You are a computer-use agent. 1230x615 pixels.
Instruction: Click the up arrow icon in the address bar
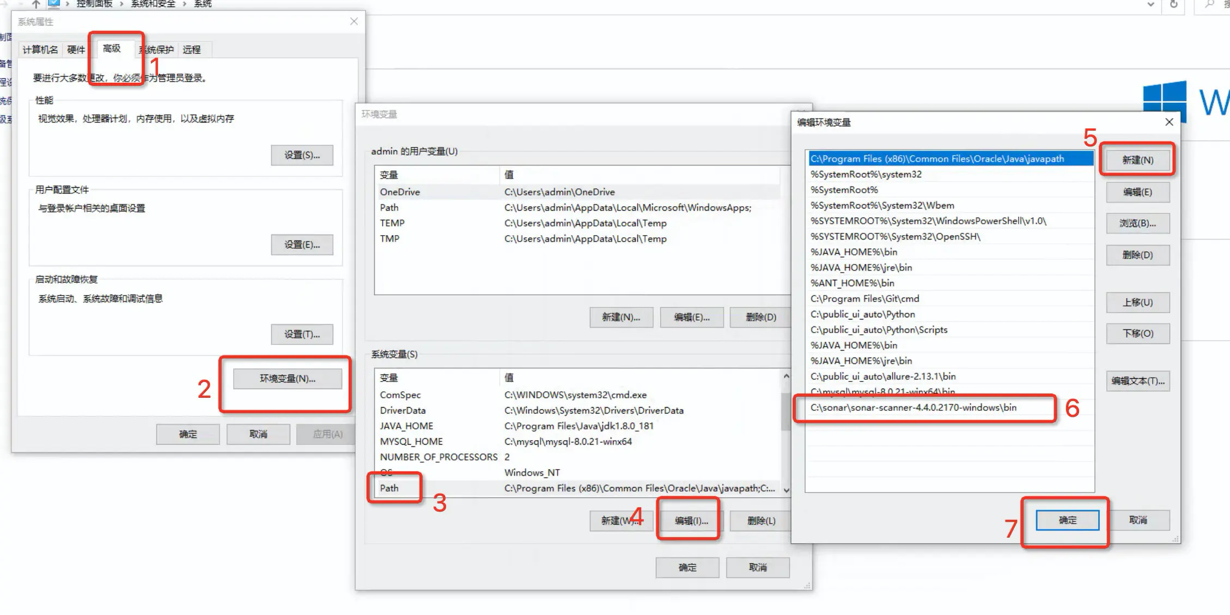pyautogui.click(x=35, y=4)
